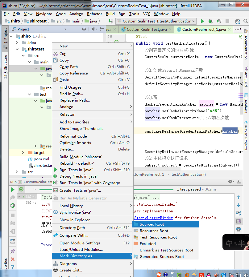Image resolution: width=249 pixels, height=277 pixels.
Task: Close the Run panel red X
Action: point(13,259)
